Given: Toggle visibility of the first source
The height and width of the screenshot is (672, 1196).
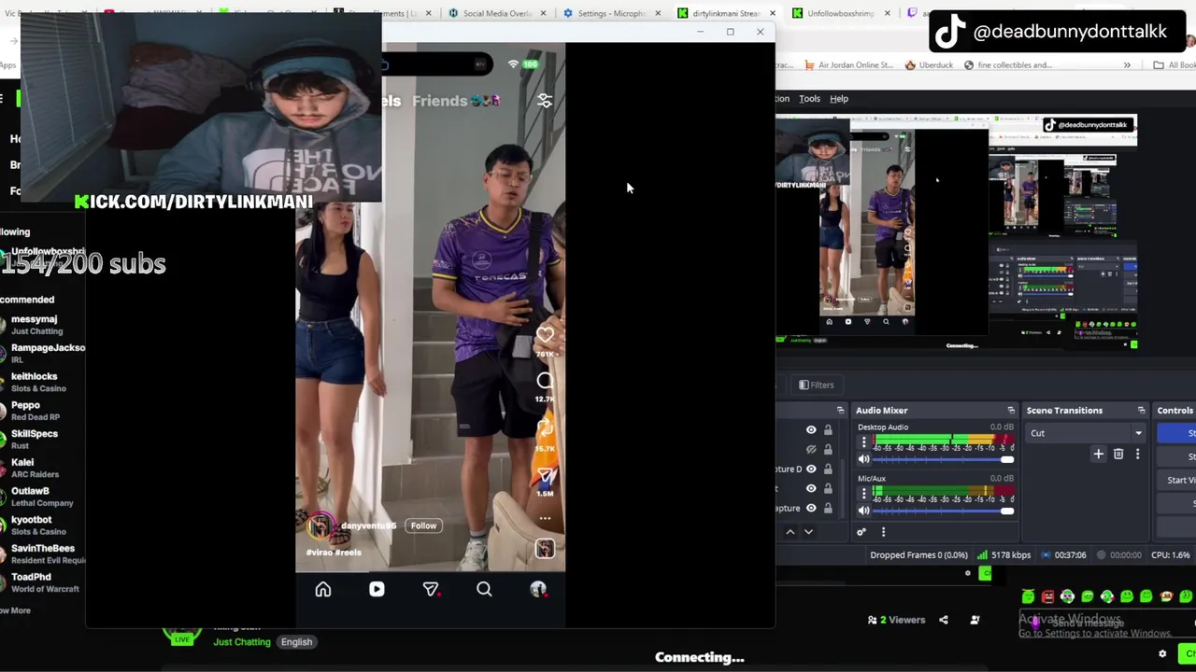Looking at the screenshot, I should (811, 429).
